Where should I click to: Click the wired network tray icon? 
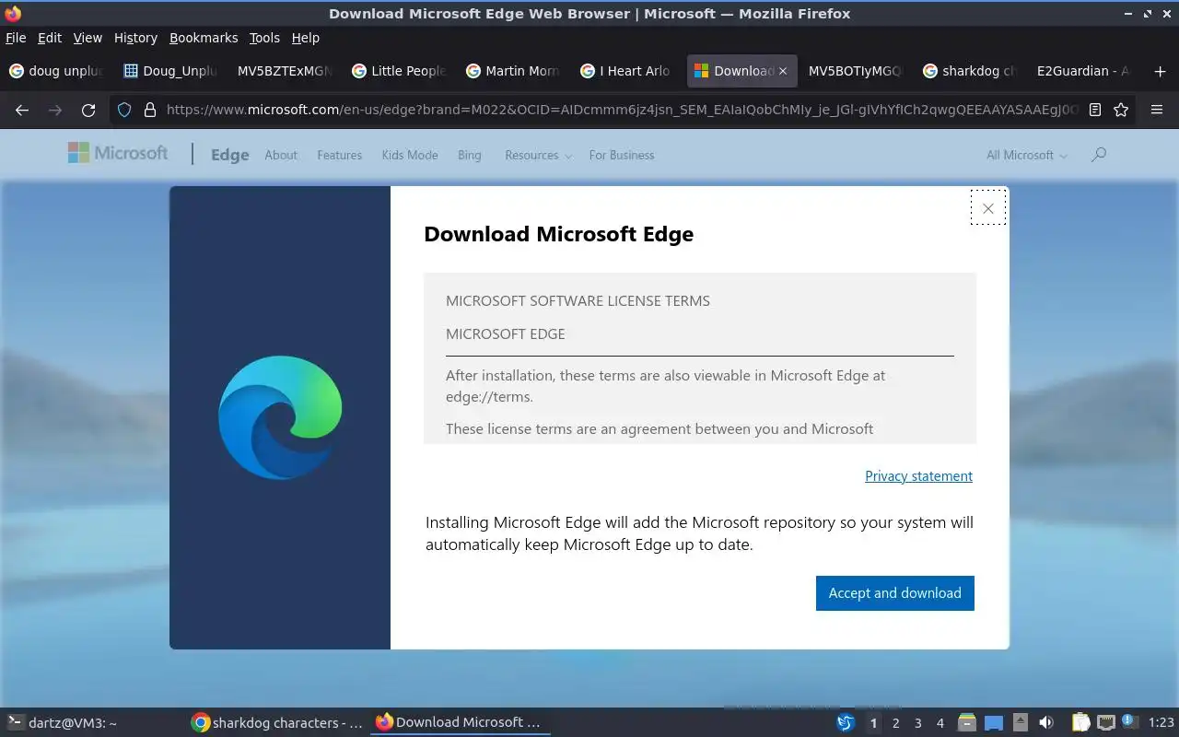1105,723
